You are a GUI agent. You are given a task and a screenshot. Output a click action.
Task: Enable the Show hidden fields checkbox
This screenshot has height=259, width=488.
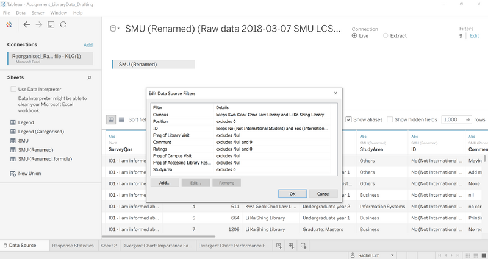(390, 119)
